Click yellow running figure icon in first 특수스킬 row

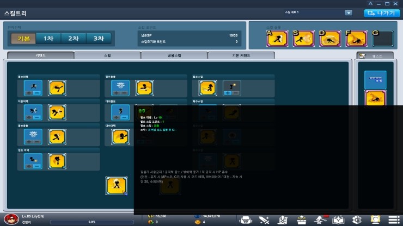[x=207, y=88]
